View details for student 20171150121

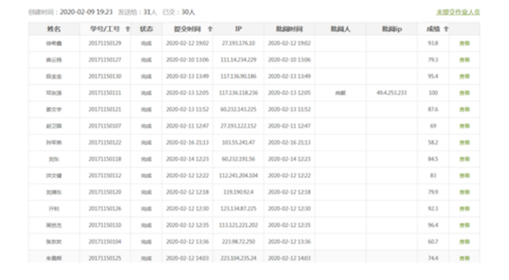(465, 110)
